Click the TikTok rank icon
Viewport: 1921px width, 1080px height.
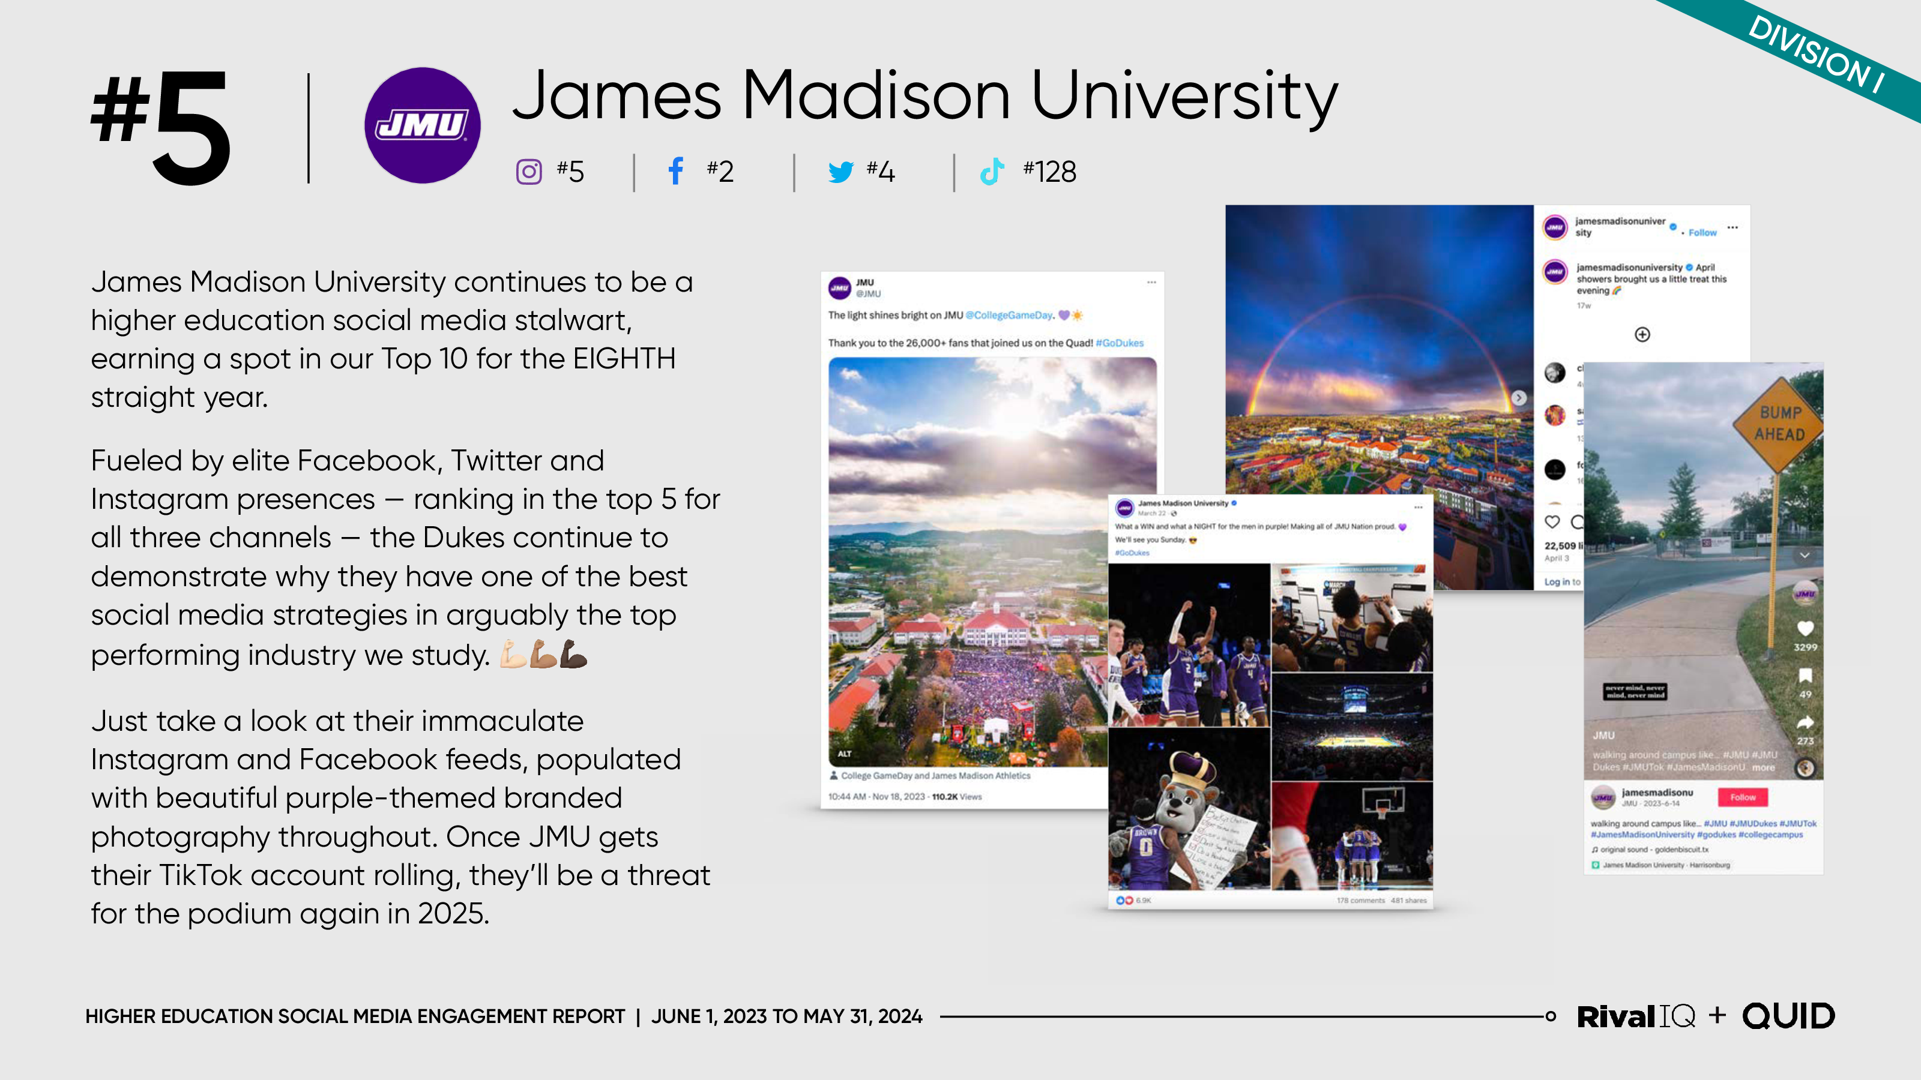tap(992, 172)
